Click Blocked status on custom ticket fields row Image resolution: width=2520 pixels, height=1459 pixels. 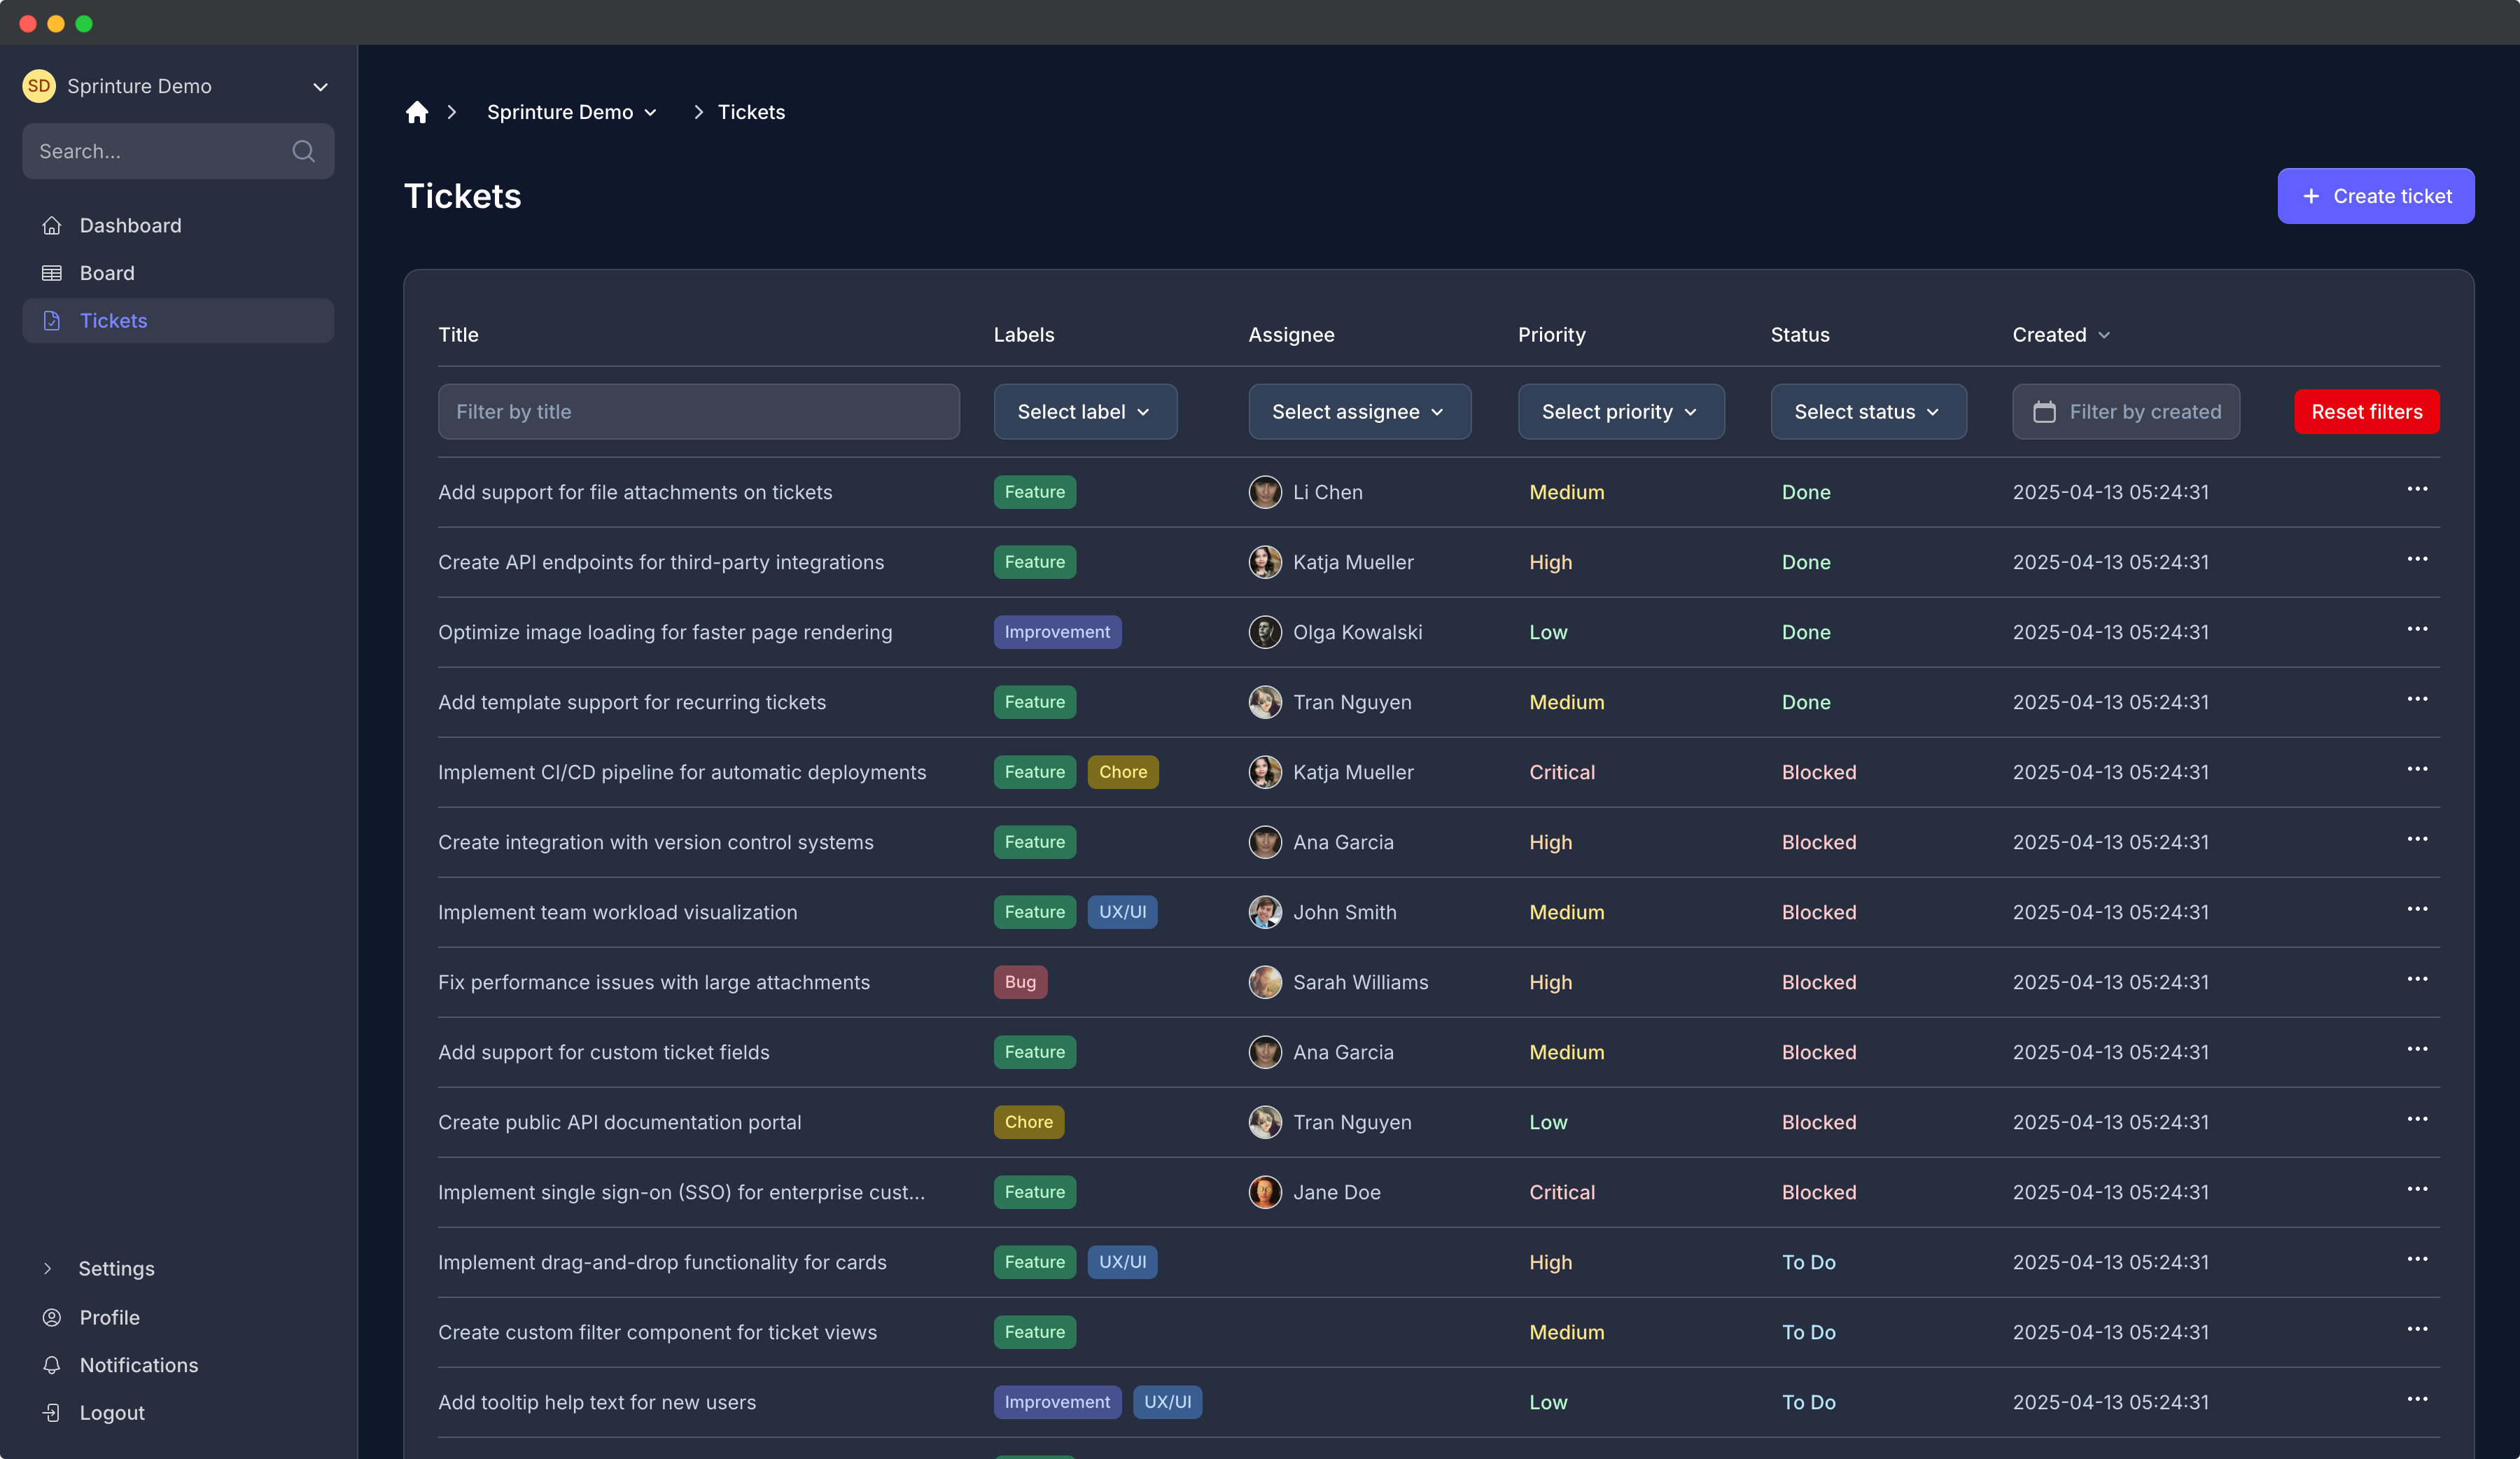point(1818,1052)
